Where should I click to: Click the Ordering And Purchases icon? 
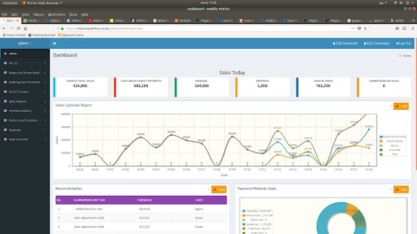(x=5, y=83)
